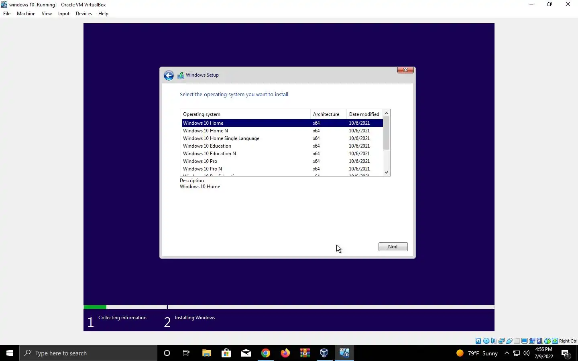
Task: Select Windows 10 Education edition
Action: tap(282, 146)
